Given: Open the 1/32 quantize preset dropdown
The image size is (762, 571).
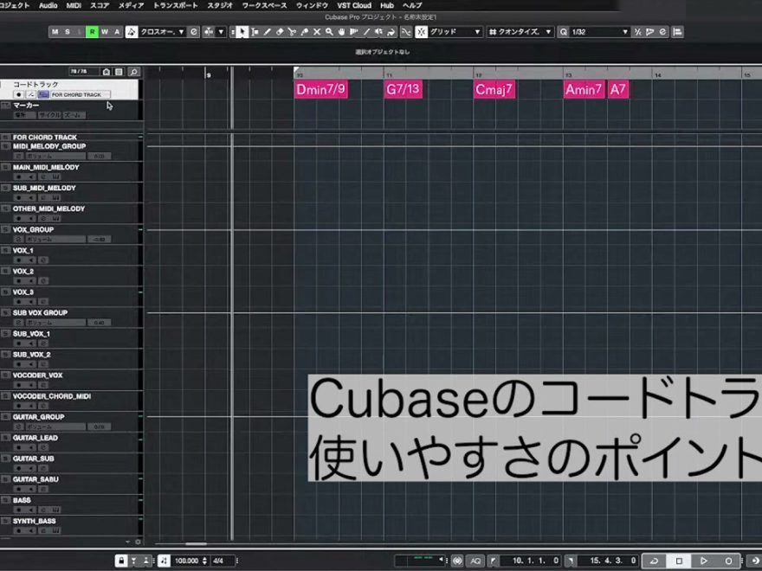Looking at the screenshot, I should (x=600, y=32).
